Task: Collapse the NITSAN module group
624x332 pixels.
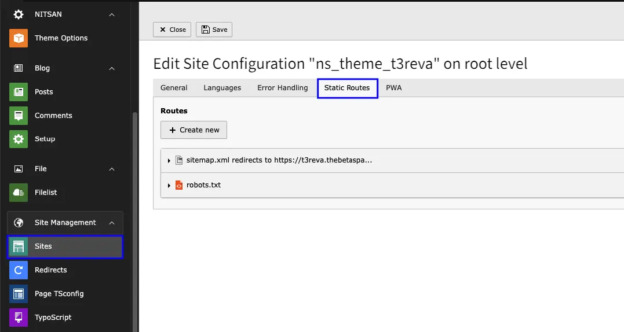Action: [x=112, y=14]
